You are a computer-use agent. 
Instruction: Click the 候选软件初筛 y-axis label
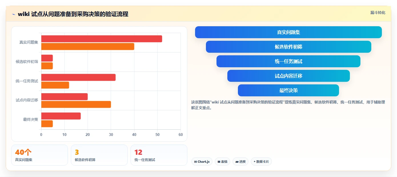pos(27,62)
